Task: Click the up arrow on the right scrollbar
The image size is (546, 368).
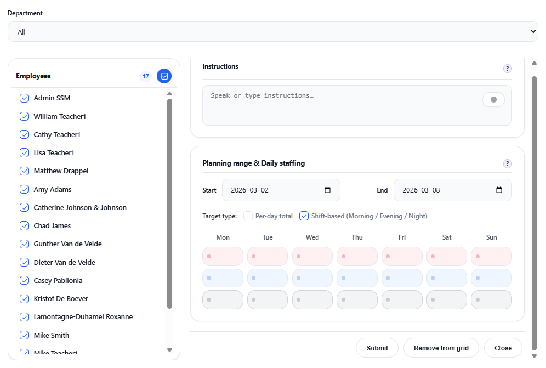Action: coord(534,63)
